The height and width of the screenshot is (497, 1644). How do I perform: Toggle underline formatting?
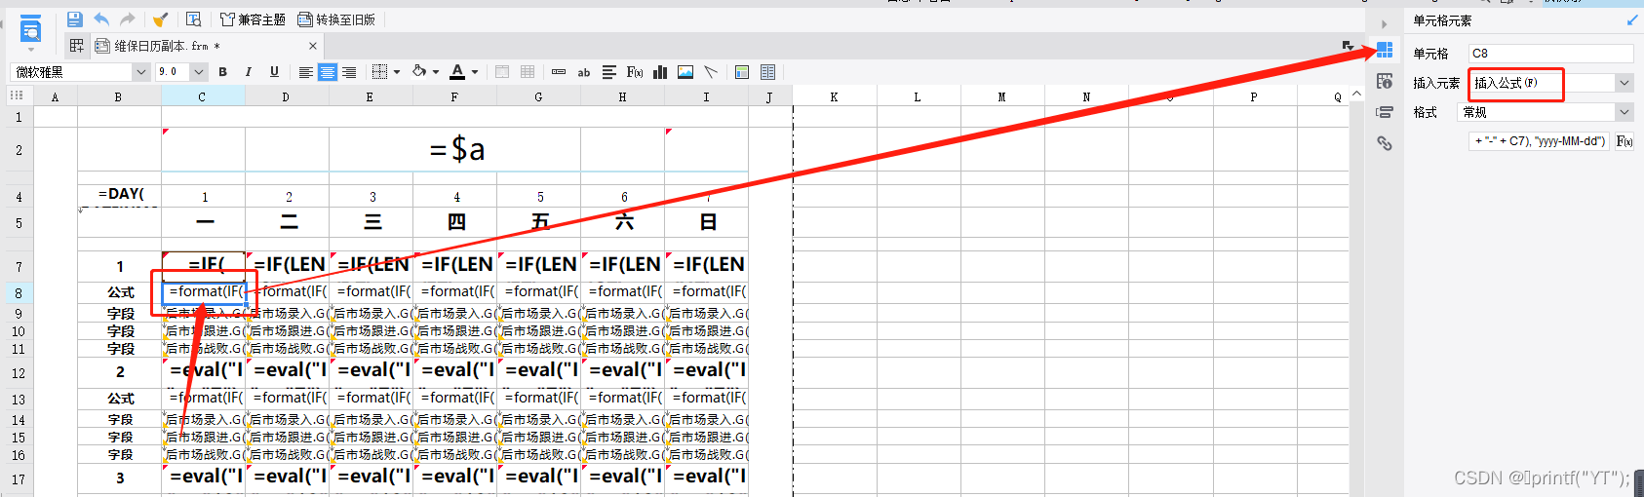(274, 72)
